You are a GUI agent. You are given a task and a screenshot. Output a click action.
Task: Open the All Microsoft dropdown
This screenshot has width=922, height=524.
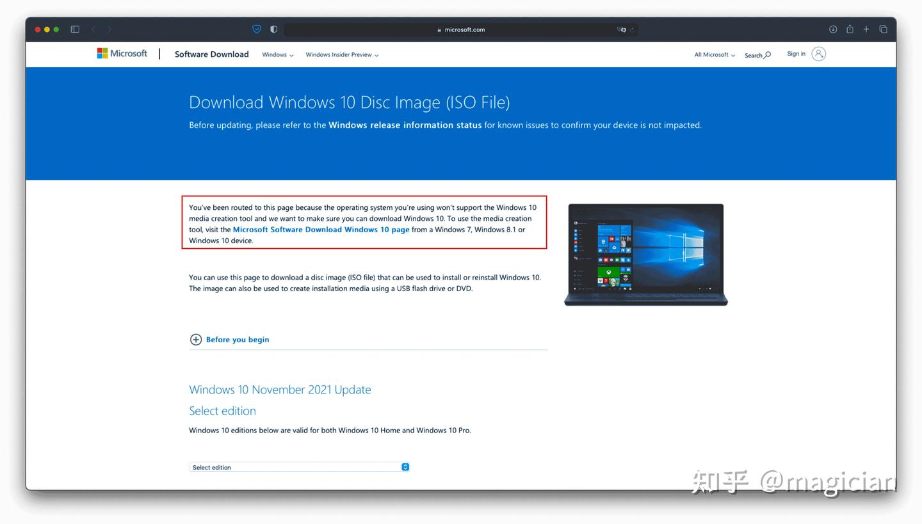click(x=714, y=54)
